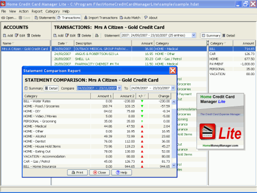Toggle Detail view in Transactions panel

click(229, 36)
